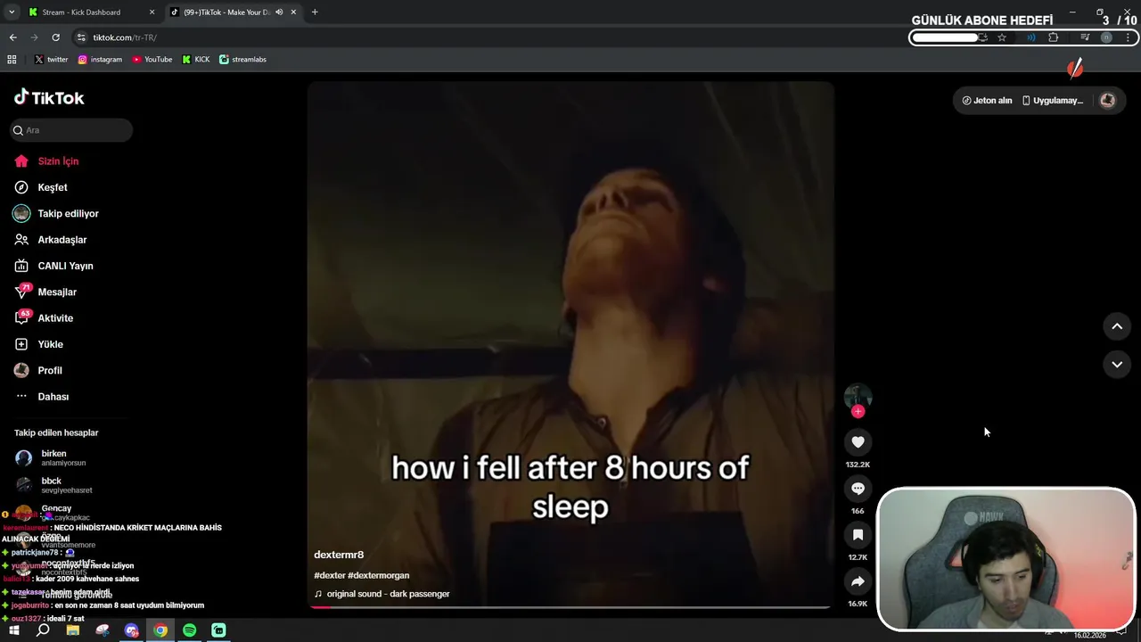Open Streamlabs from the taskbar

pyautogui.click(x=218, y=630)
